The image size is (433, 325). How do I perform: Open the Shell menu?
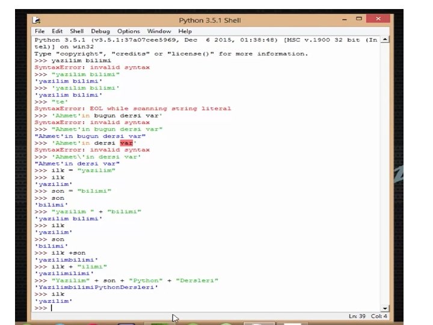[76, 31]
